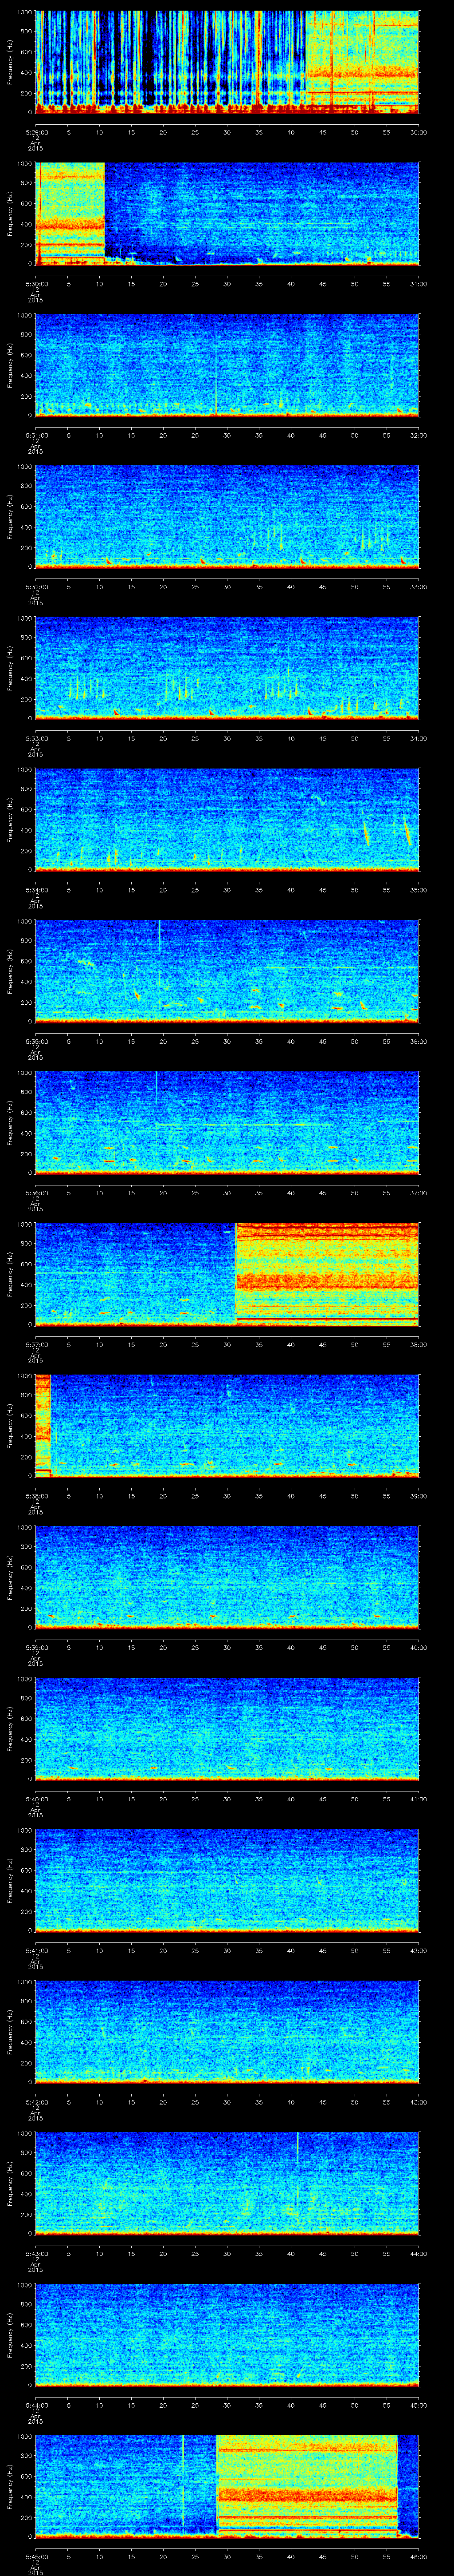This screenshot has width=454, height=2576.
Task: Click the spectrogram panel starting at 5:30:00
Action: coord(227,213)
